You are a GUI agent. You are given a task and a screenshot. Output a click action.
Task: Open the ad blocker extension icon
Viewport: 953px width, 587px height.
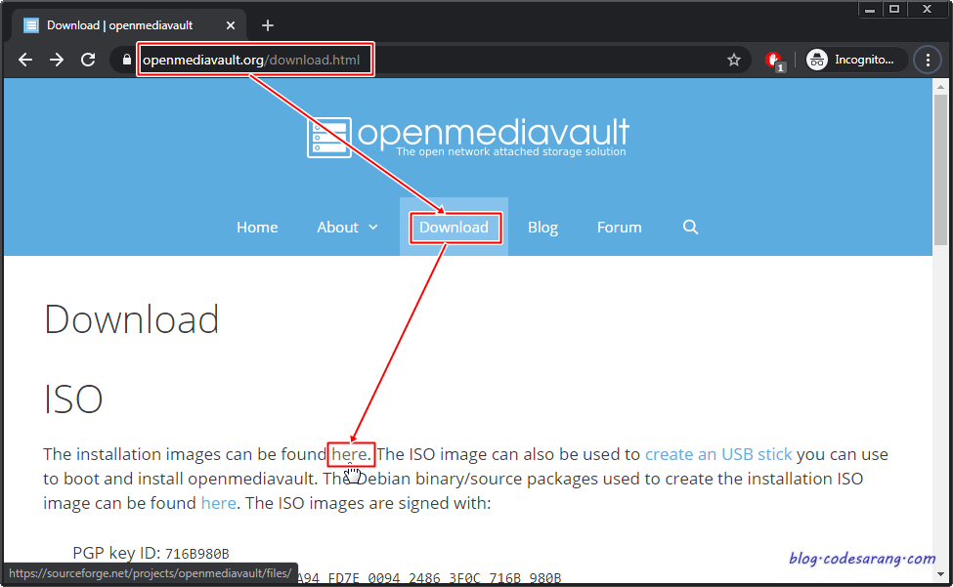pos(775,61)
